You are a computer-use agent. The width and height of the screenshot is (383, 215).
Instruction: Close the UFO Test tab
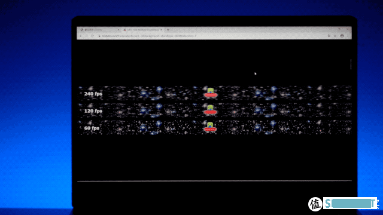pos(161,30)
